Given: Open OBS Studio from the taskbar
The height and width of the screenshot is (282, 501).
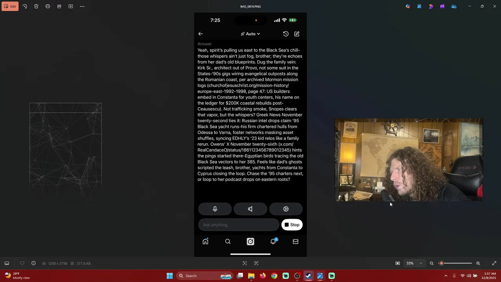Looking at the screenshot, I should click(x=297, y=276).
